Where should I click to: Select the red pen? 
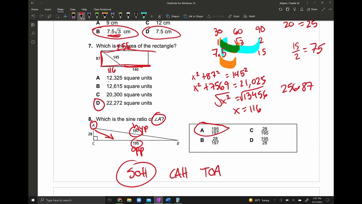pyautogui.click(x=81, y=16)
